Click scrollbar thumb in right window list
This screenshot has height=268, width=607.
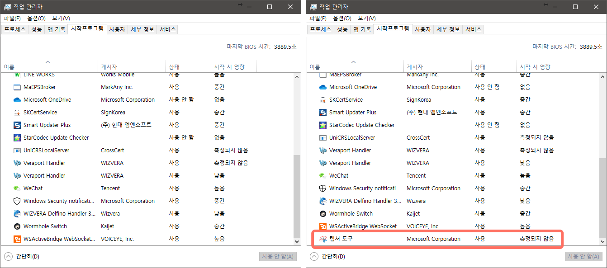point(603,197)
